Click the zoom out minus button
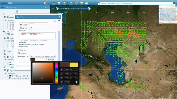The image size is (177, 99). [57, 9]
